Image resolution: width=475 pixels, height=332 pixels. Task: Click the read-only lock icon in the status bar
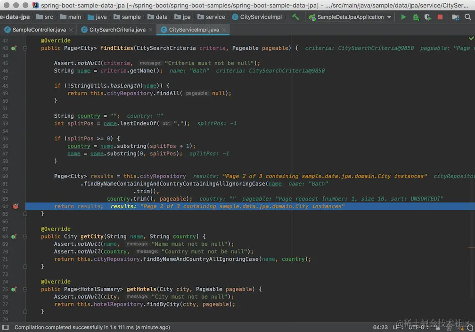point(437,327)
